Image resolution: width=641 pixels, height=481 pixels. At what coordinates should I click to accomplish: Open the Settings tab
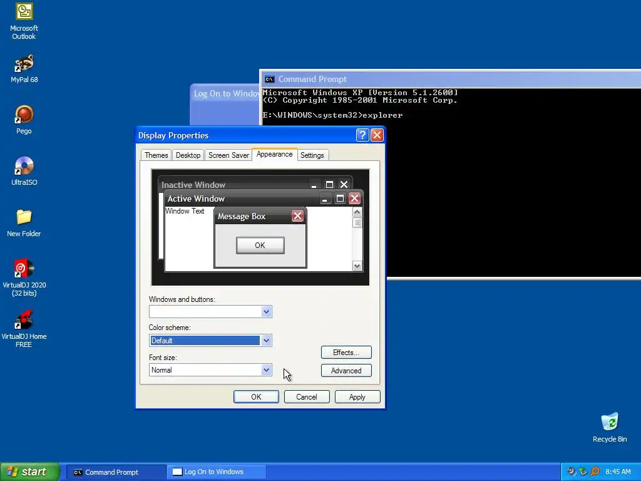click(x=312, y=155)
